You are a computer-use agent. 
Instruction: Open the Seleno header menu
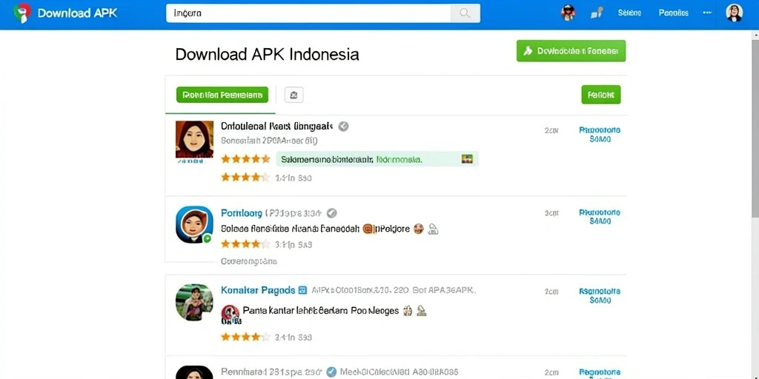(629, 13)
